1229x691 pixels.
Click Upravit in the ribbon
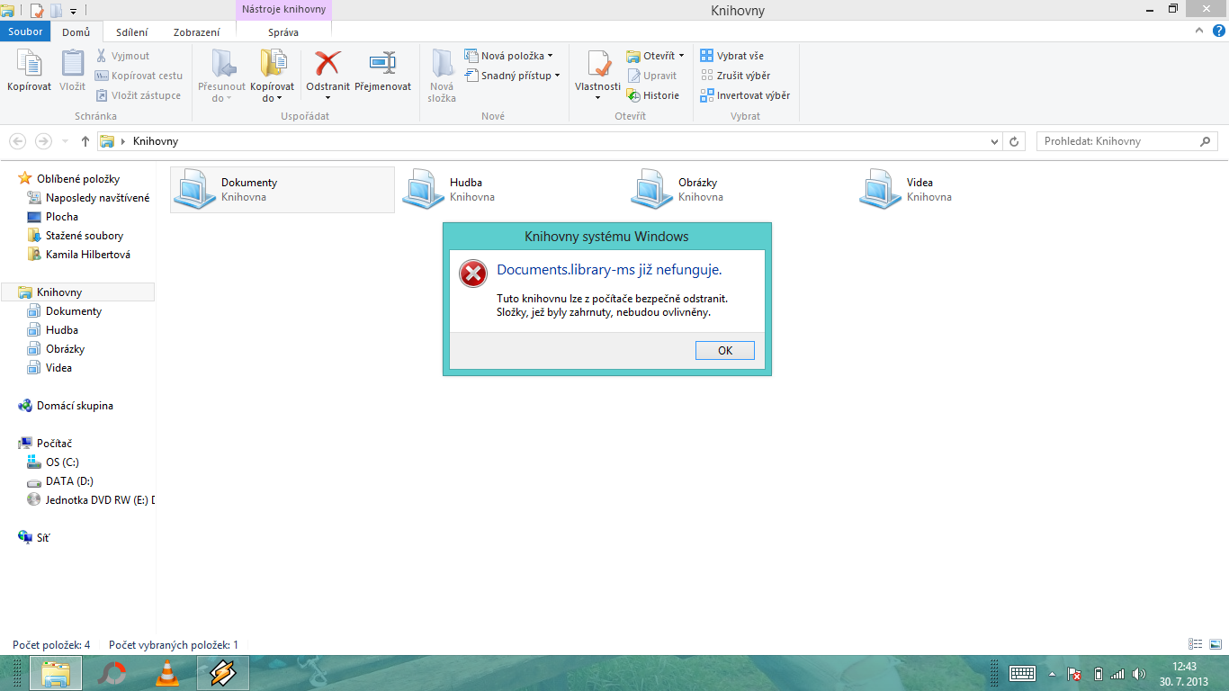tap(651, 76)
